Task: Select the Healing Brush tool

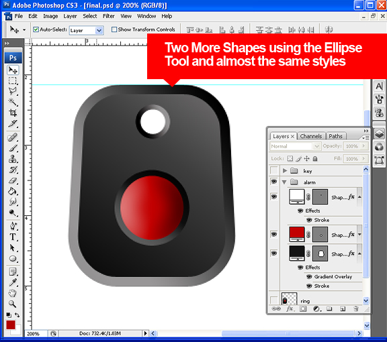Action: pos(13,137)
